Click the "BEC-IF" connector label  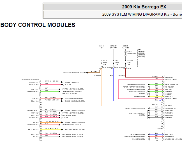coord(129,69)
